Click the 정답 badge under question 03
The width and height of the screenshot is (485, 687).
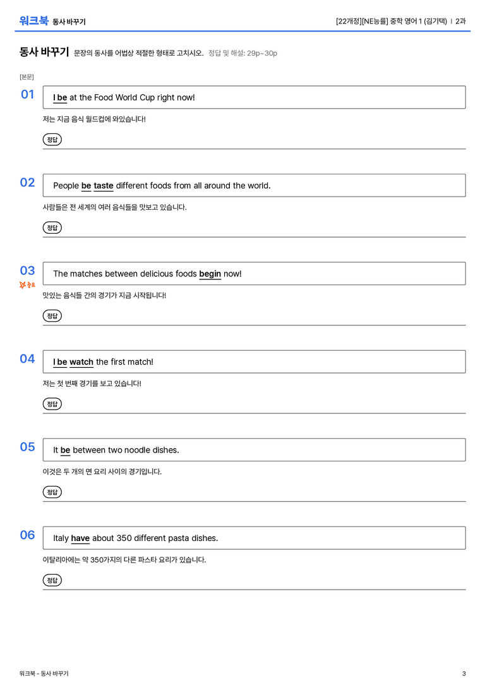coord(52,315)
